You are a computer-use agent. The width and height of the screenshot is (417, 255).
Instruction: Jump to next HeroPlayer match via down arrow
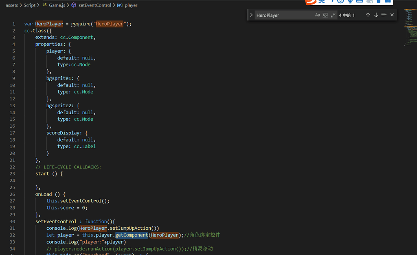click(375, 14)
